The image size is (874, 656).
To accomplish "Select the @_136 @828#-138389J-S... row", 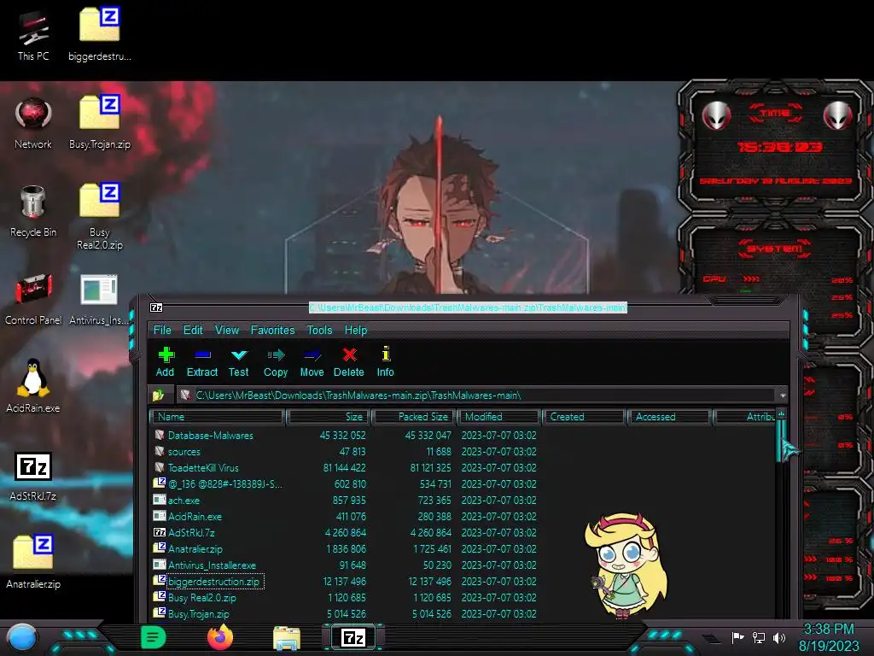I will coord(463,483).
